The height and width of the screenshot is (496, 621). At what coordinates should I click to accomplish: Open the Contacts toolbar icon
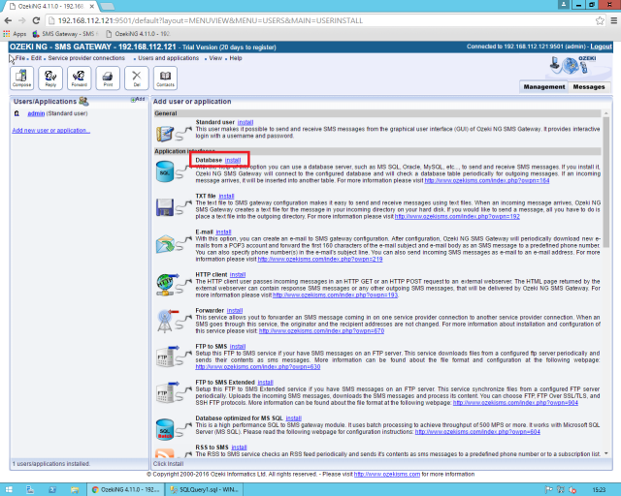pyautogui.click(x=165, y=77)
